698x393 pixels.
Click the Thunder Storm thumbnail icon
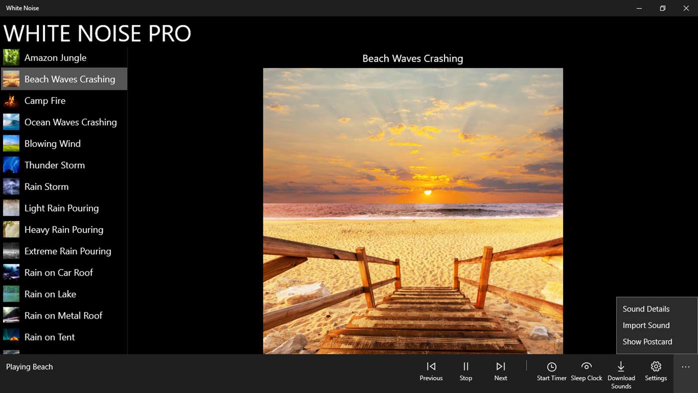pyautogui.click(x=11, y=165)
